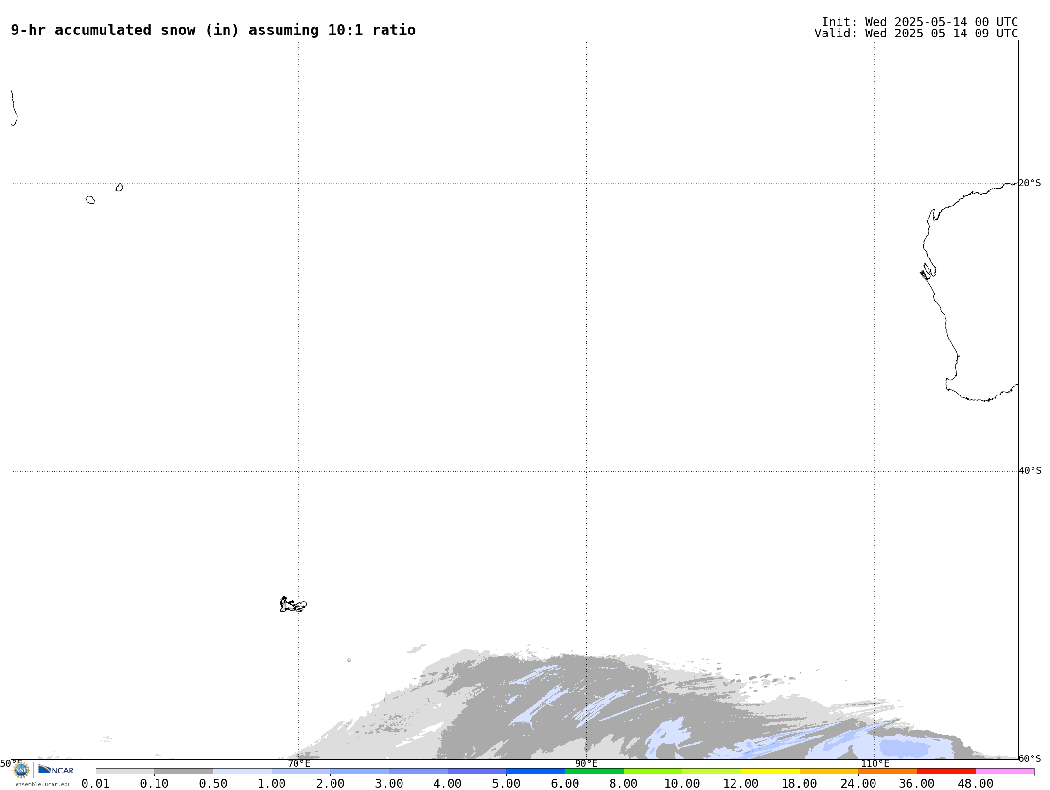Click the NSF logo icon
The height and width of the screenshot is (790, 1050).
pyautogui.click(x=21, y=771)
